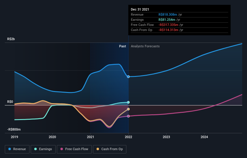The height and width of the screenshot is (158, 247).
Task: Click the Free Cash Flow label in tooltip
Action: point(142,25)
